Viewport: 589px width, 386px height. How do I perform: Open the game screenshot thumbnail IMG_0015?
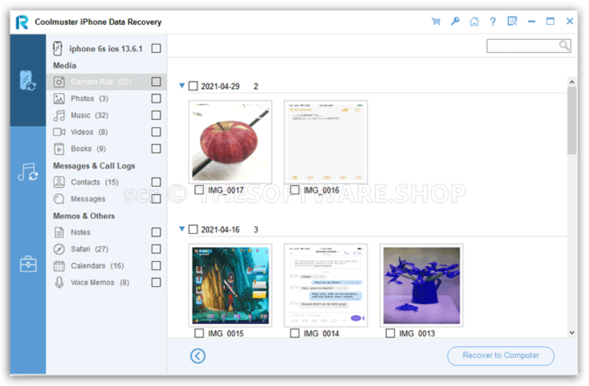click(x=230, y=285)
